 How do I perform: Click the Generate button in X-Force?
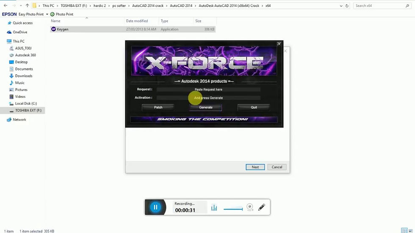tap(206, 107)
